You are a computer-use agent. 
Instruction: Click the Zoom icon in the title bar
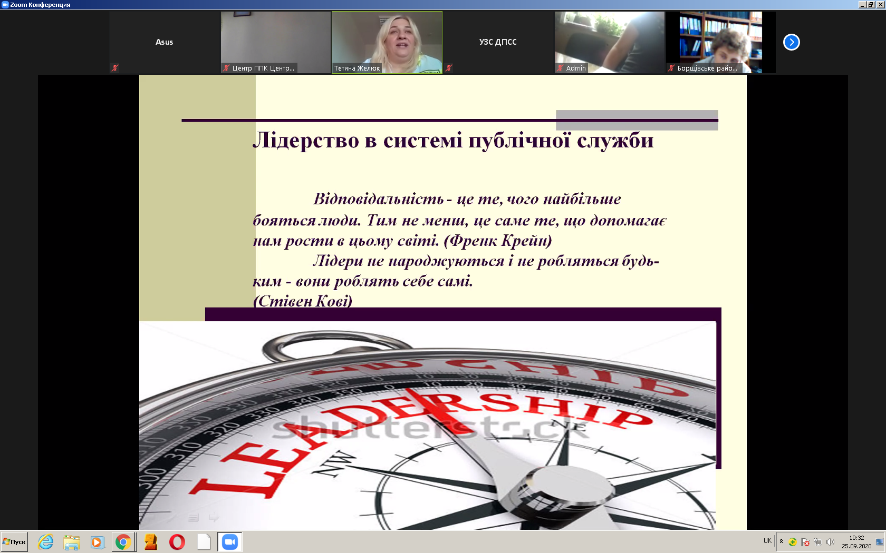pos(5,5)
